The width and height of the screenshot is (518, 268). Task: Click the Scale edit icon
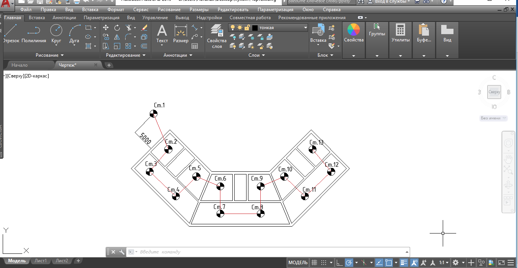coord(117,46)
